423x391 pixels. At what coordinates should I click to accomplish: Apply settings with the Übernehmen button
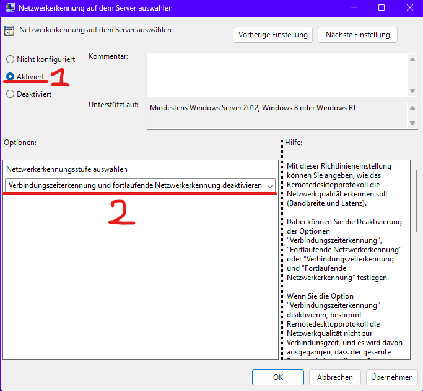point(391,377)
